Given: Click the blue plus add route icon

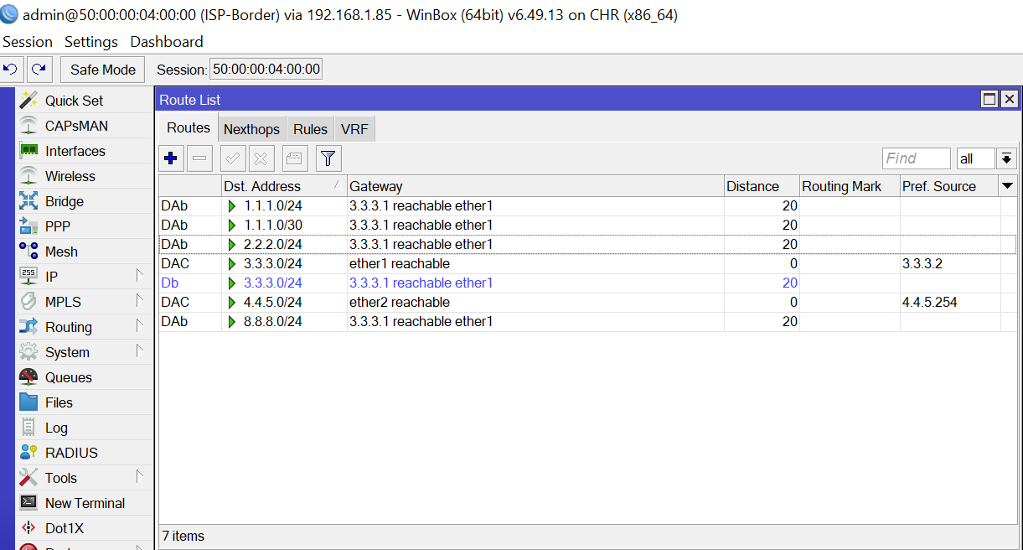Looking at the screenshot, I should 171,158.
